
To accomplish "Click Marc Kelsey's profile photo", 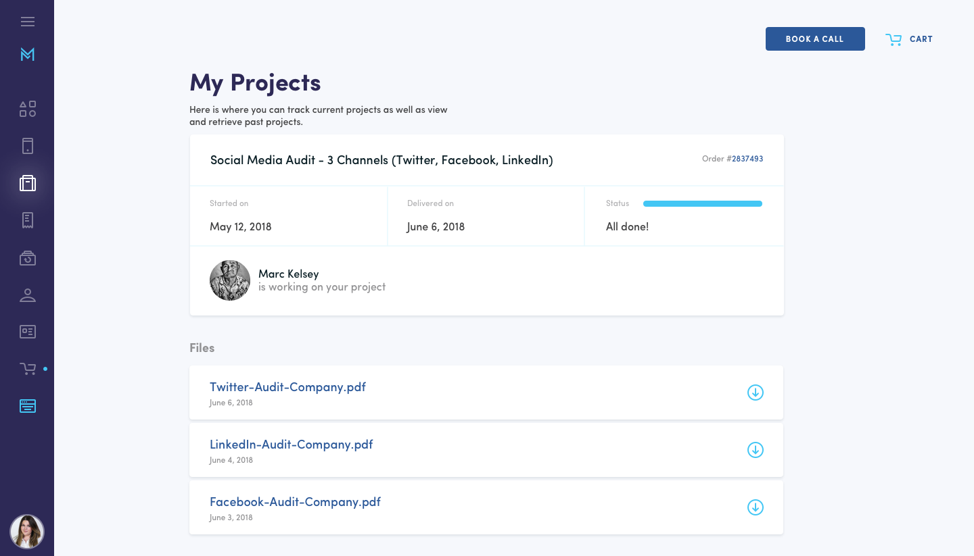I will 230,280.
